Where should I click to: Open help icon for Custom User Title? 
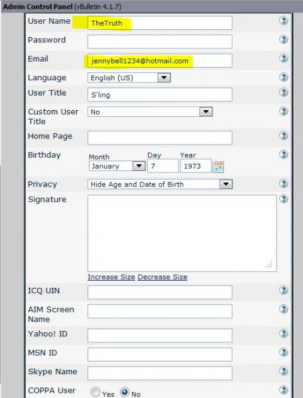[284, 111]
